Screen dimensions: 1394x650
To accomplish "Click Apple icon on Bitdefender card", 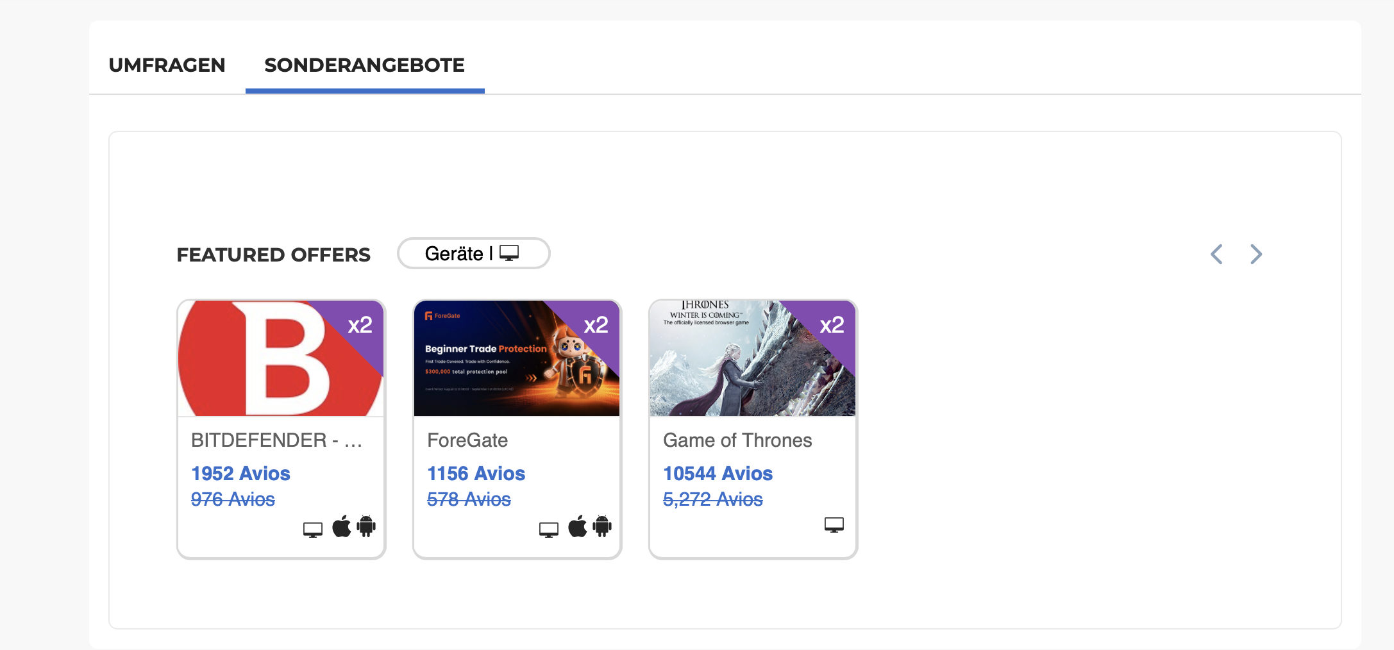I will point(342,526).
